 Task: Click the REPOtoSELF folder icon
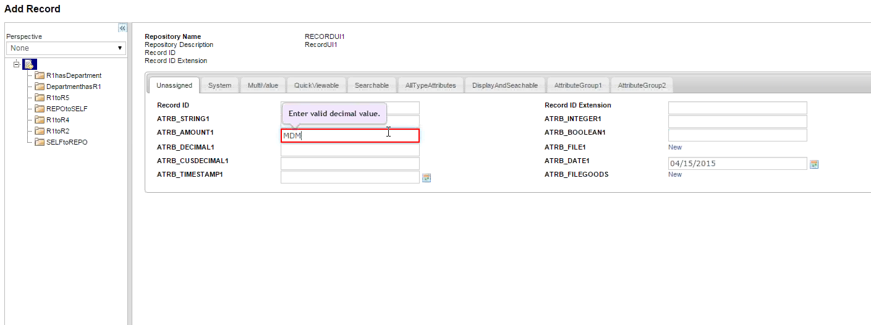40,109
